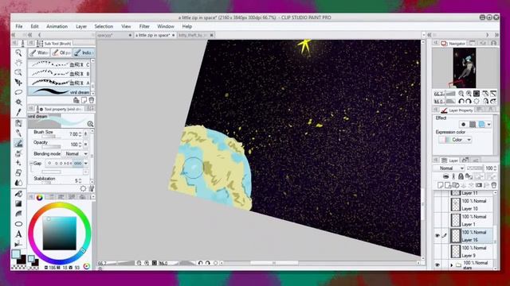Select the Move layer tool

click(18, 83)
